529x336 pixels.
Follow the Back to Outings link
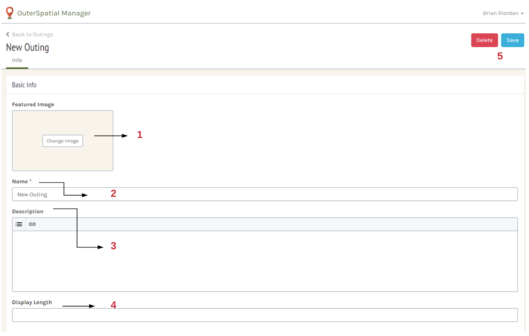32,34
